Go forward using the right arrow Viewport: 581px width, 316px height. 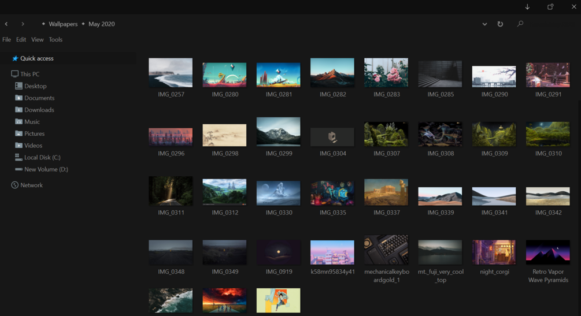pyautogui.click(x=23, y=24)
